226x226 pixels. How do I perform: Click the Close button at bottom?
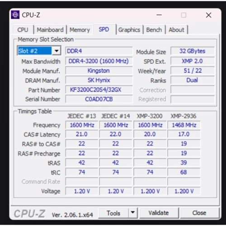pos(199,213)
